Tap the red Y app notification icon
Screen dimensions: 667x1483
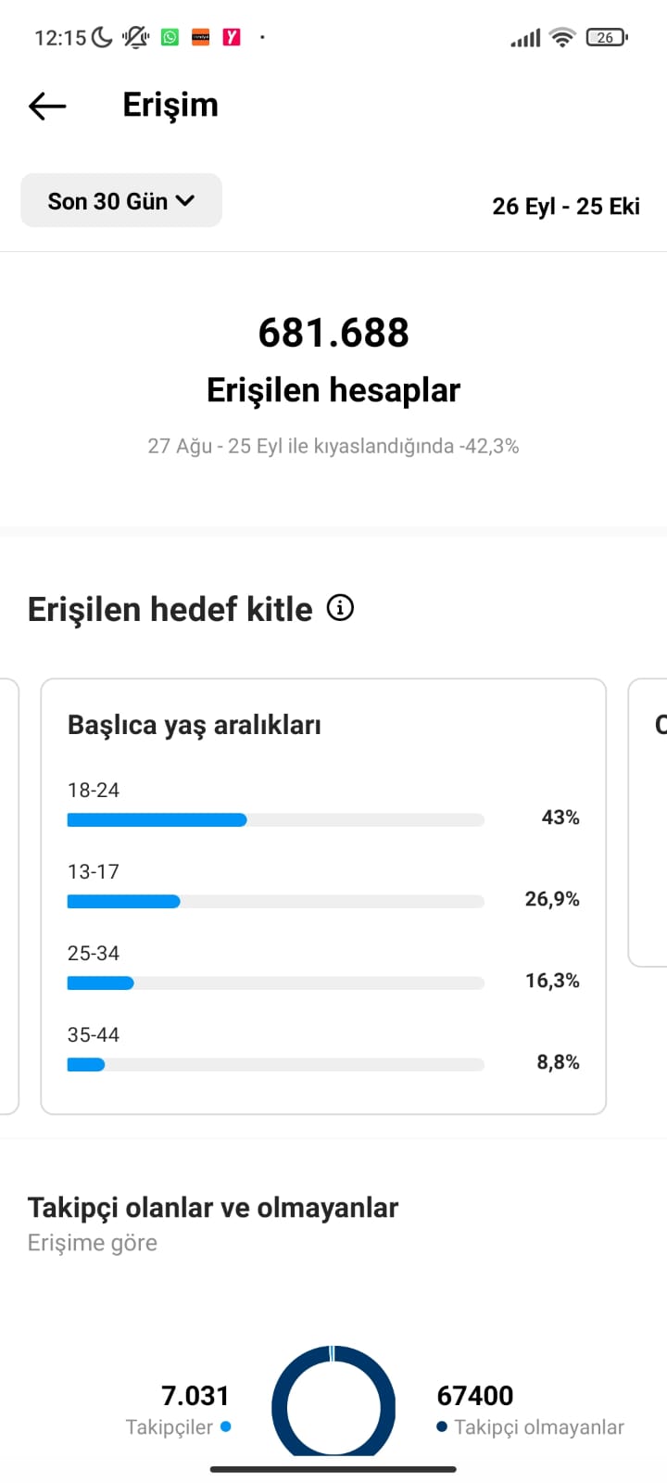(x=232, y=37)
